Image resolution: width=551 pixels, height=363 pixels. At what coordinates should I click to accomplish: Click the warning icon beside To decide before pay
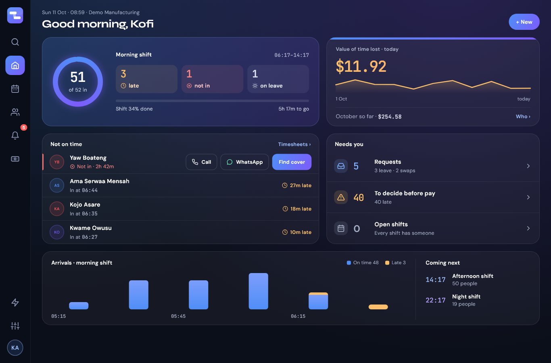(x=341, y=197)
